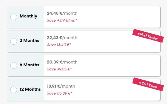
Task: Select the Monthly plan radio button
Action: point(14,17)
